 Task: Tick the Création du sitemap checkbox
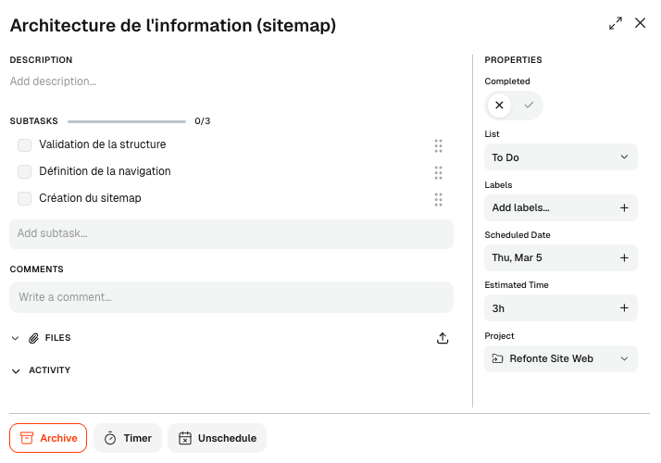tap(25, 199)
